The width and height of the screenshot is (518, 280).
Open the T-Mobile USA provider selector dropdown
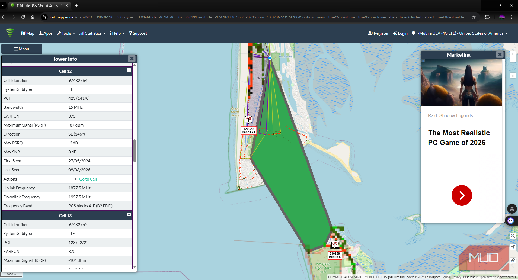pyautogui.click(x=459, y=33)
